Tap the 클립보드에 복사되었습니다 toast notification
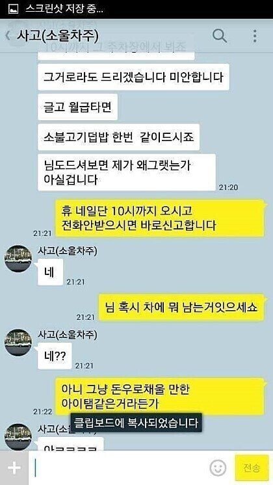 [136, 423]
